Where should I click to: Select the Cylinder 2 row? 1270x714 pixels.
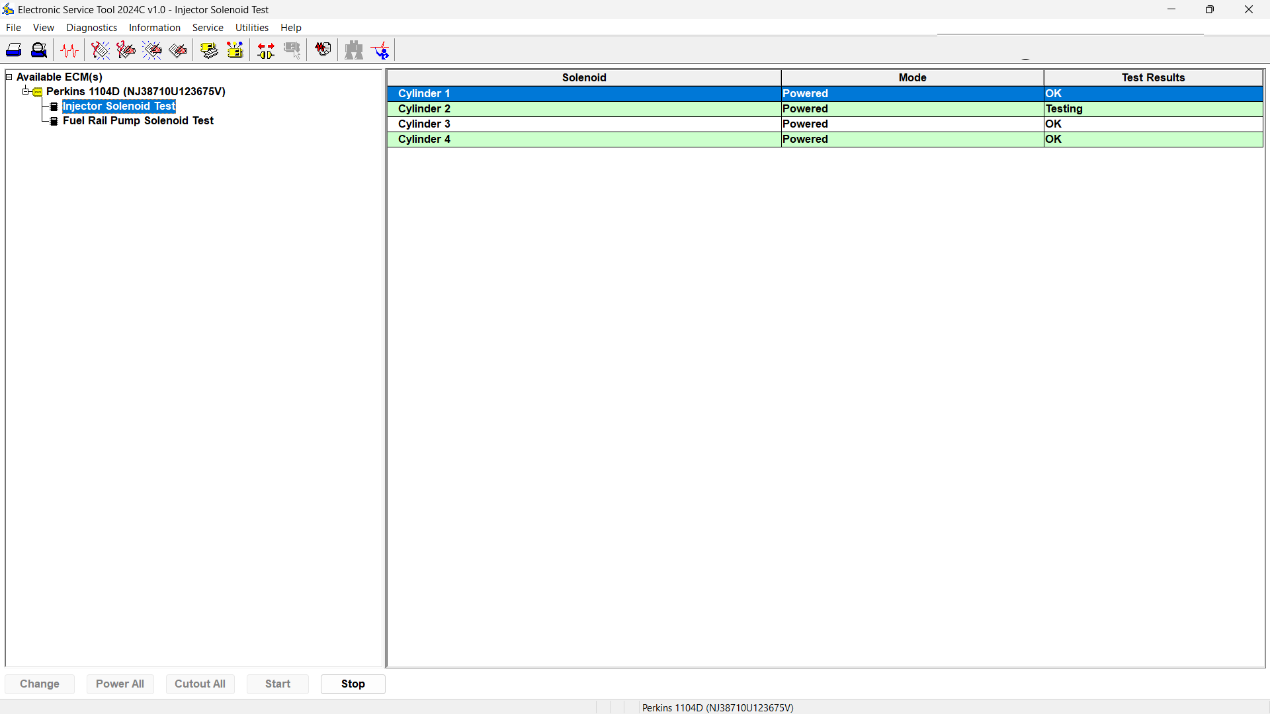click(825, 109)
